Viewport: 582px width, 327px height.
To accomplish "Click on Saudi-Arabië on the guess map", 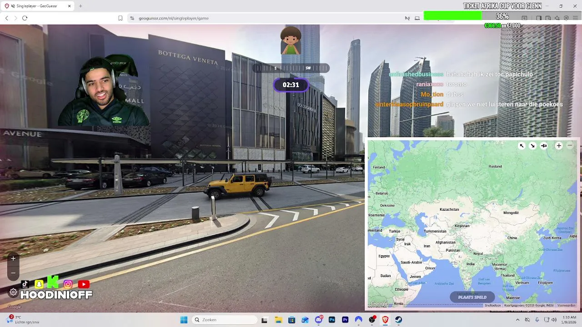I will tap(411, 263).
